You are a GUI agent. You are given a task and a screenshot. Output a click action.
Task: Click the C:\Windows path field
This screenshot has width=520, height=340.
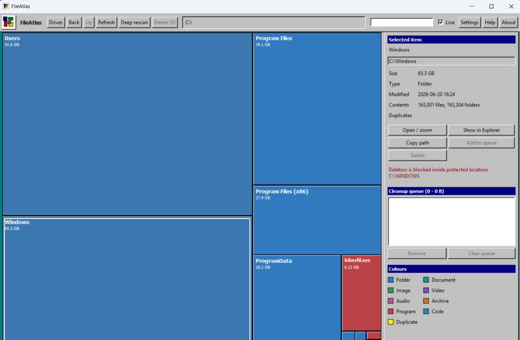coord(451,61)
